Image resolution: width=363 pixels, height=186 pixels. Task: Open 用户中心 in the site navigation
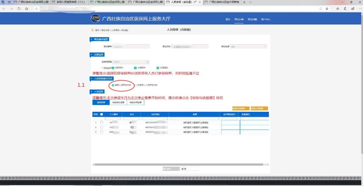coord(266,19)
